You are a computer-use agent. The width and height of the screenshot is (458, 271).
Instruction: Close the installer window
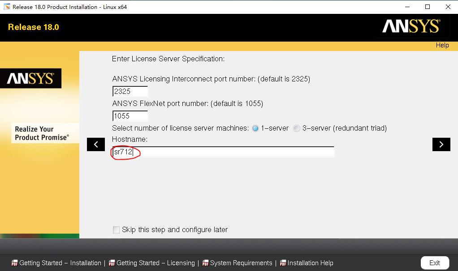coord(448,7)
